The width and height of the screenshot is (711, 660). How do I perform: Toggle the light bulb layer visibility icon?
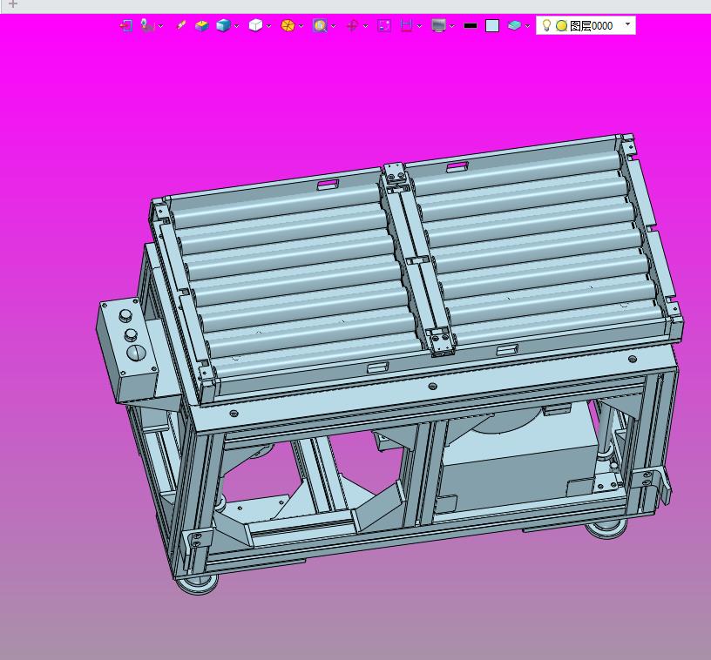tap(547, 25)
